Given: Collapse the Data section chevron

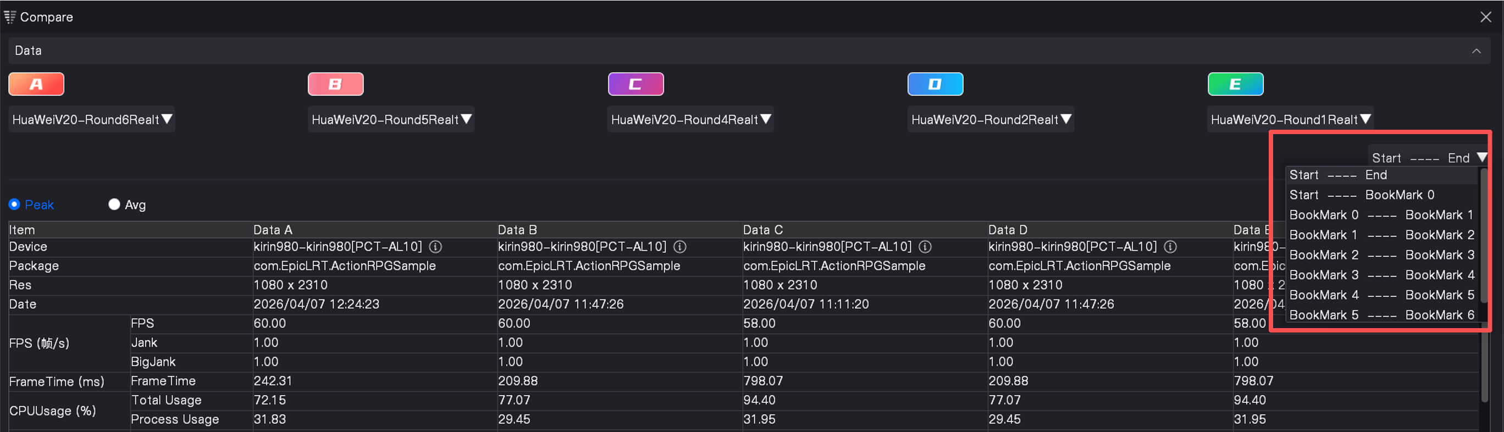Looking at the screenshot, I should 1476,51.
